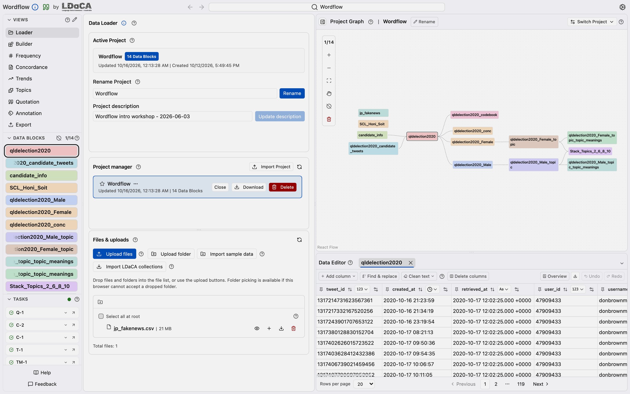The image size is (630, 394).
Task: Toggle the project graph side panel icon
Action: point(323,22)
